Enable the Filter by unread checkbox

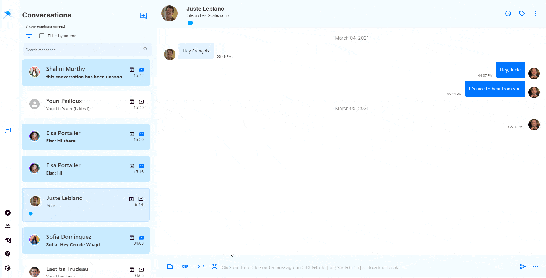point(42,36)
